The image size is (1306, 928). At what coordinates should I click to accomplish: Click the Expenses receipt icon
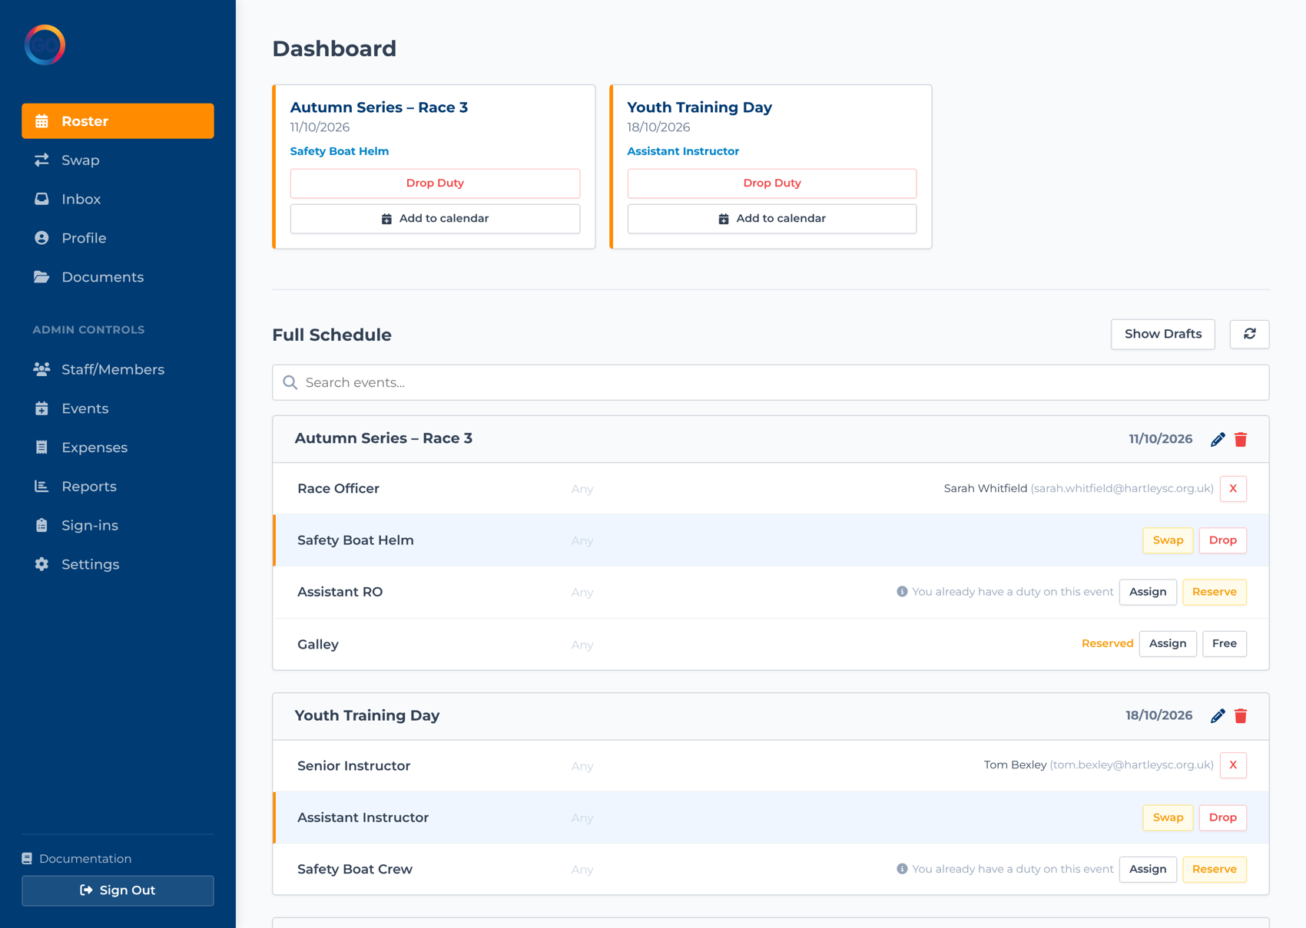[x=41, y=447]
